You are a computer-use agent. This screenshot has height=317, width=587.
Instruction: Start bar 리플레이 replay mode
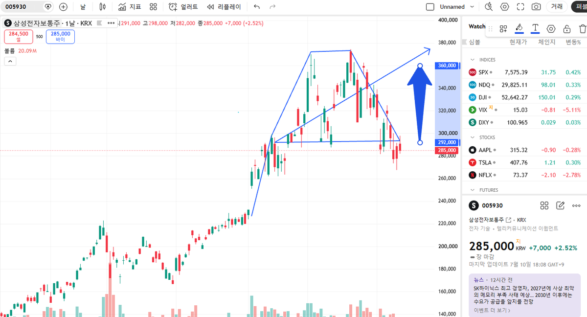[x=224, y=7]
